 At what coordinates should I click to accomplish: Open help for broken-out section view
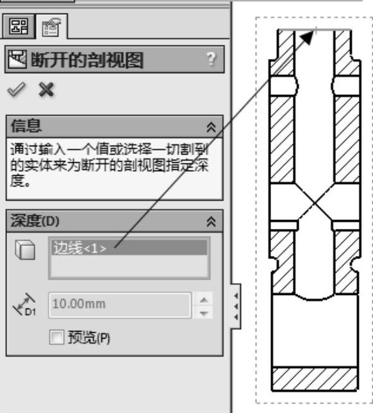211,59
